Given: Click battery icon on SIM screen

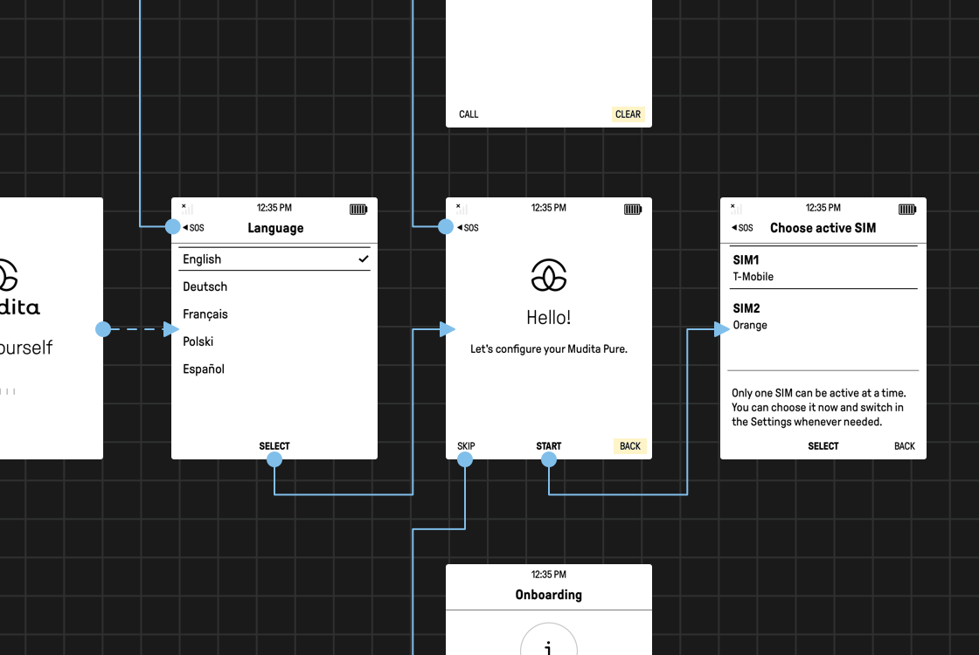Looking at the screenshot, I should (x=907, y=209).
